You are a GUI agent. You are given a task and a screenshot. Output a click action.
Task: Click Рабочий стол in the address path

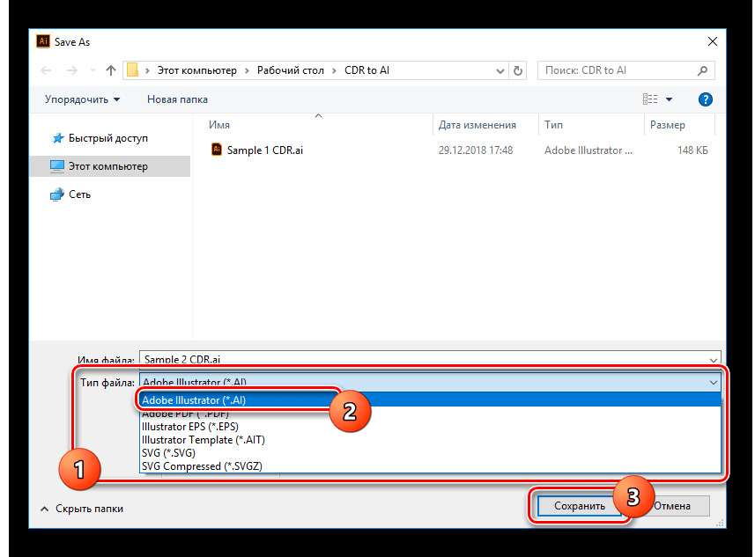point(291,70)
